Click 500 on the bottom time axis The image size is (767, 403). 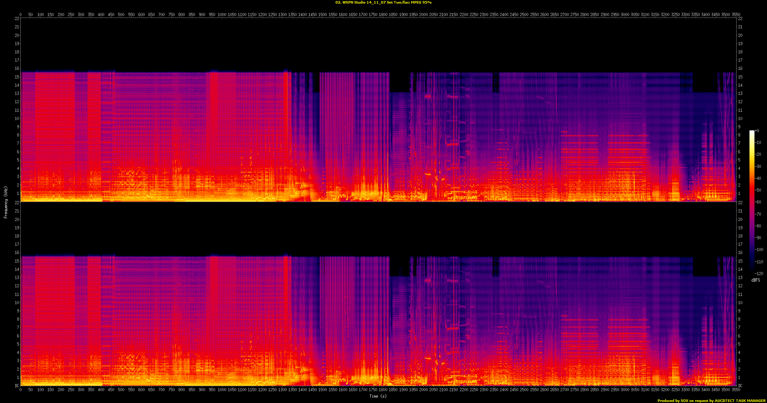coord(121,389)
